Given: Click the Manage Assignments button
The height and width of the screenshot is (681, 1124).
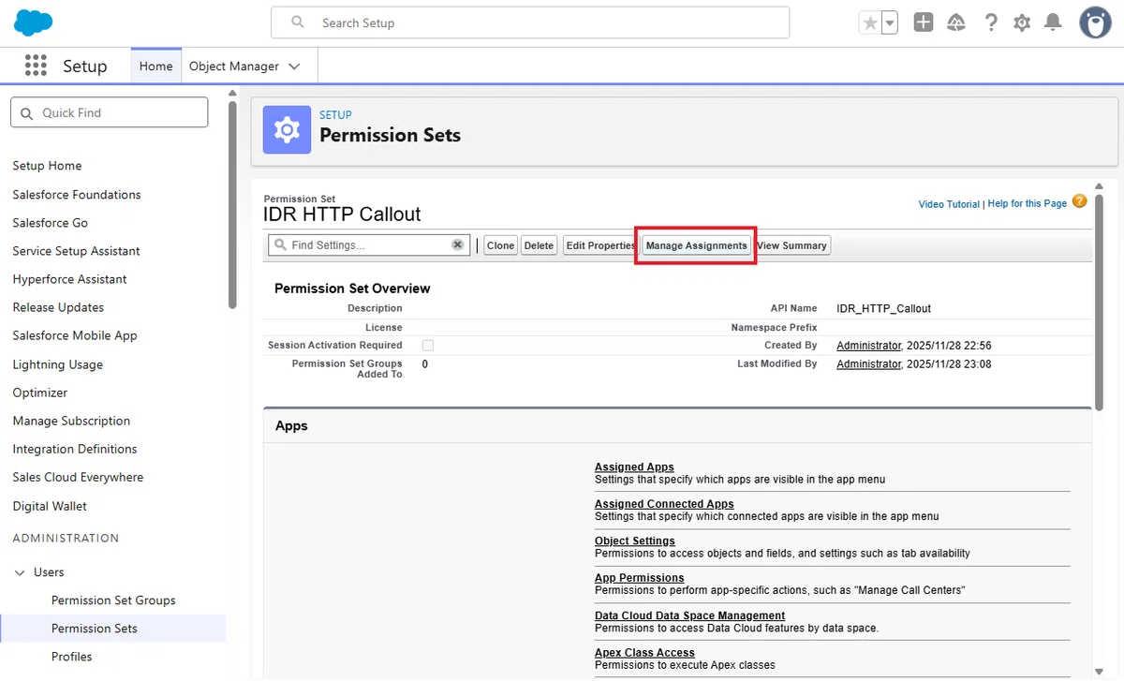Looking at the screenshot, I should pyautogui.click(x=696, y=245).
